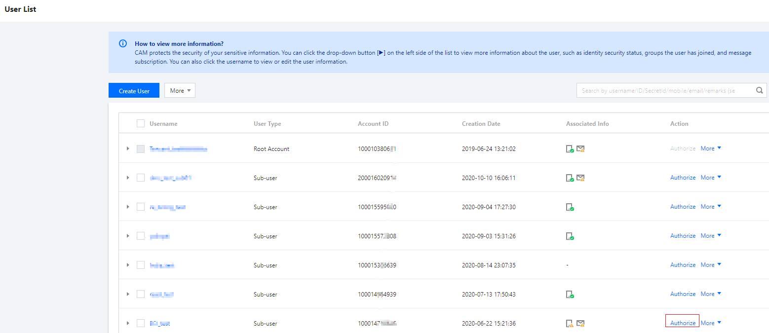The height and width of the screenshot is (333, 769).
Task: Expand the Root Account row details arrow
Action: (127, 148)
